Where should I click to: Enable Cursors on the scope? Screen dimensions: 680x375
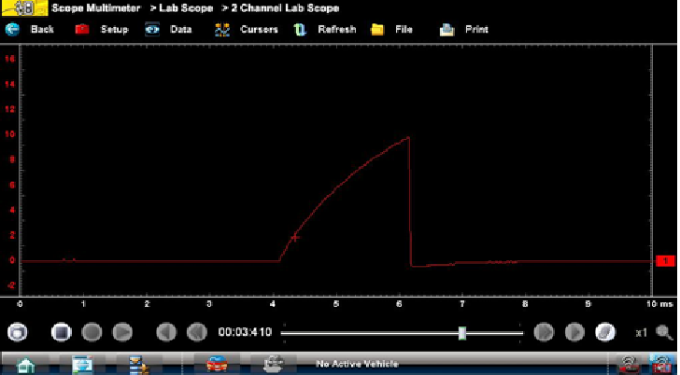pos(247,29)
